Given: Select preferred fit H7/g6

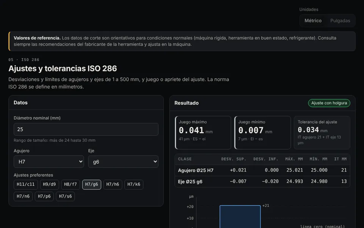Looking at the screenshot, I should point(92,185).
